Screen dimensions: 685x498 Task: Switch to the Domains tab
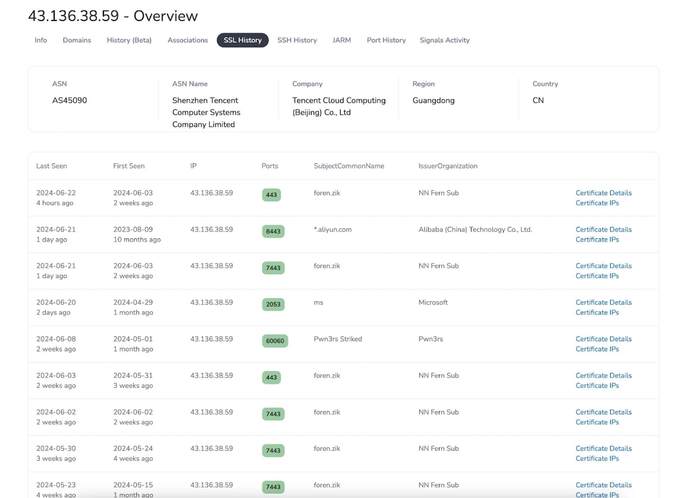pyautogui.click(x=77, y=40)
